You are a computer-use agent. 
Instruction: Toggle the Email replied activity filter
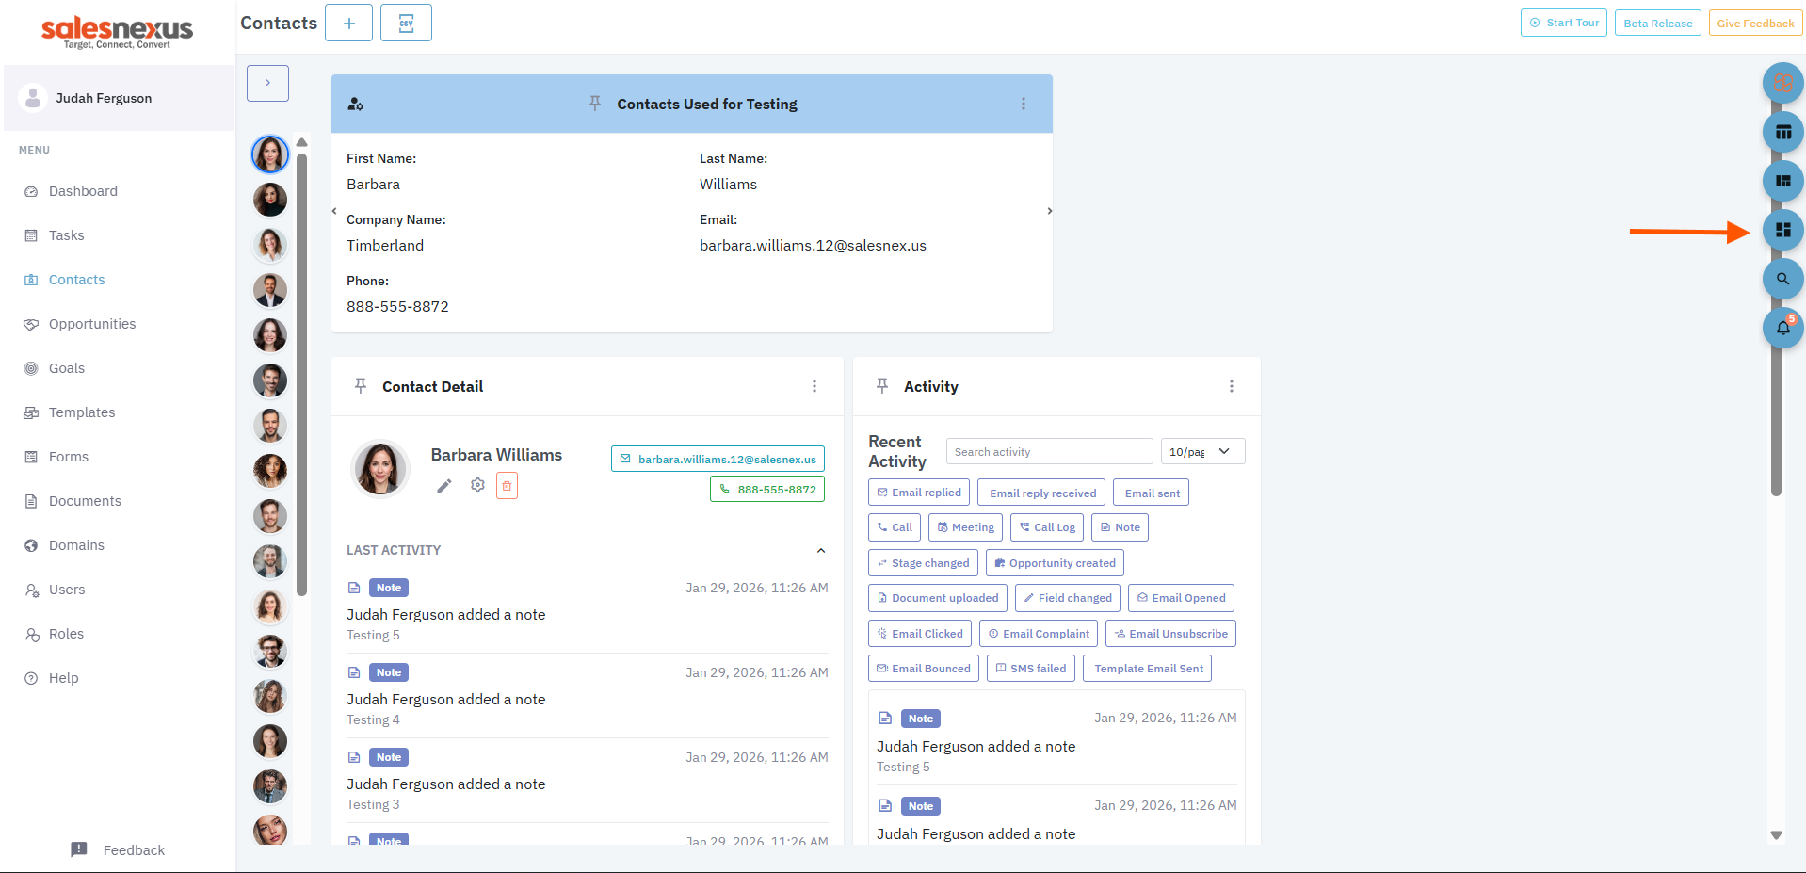(919, 493)
